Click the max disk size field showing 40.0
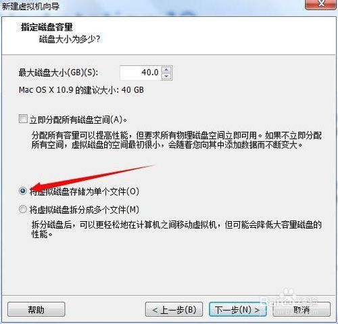The image size is (338, 324). point(141,72)
